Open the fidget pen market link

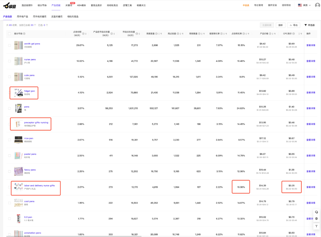coord(29,91)
